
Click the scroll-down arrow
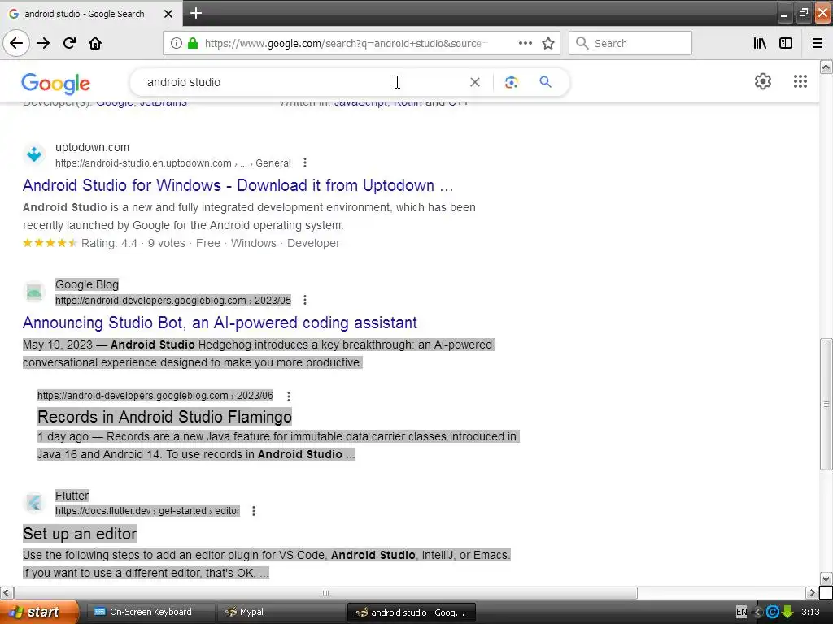(x=826, y=578)
